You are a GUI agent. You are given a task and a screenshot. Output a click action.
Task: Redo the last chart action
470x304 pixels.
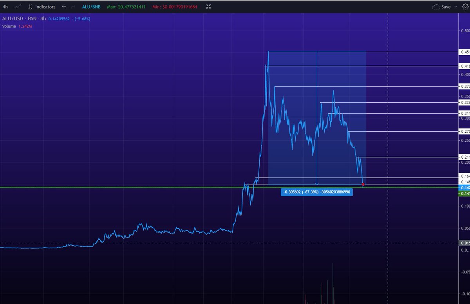(x=73, y=7)
